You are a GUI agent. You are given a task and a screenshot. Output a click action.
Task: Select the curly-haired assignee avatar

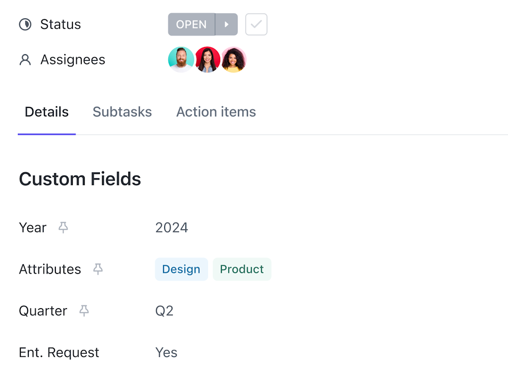point(234,60)
